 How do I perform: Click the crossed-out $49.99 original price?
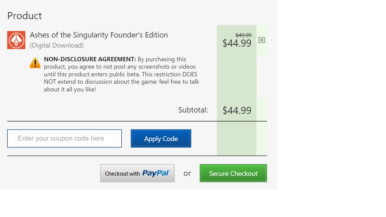pos(243,35)
